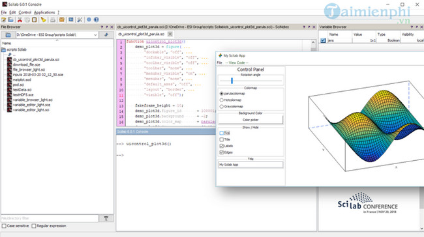The height and width of the screenshot is (237, 424).
Task: Enable the Tics checkbox
Action: coord(222,133)
